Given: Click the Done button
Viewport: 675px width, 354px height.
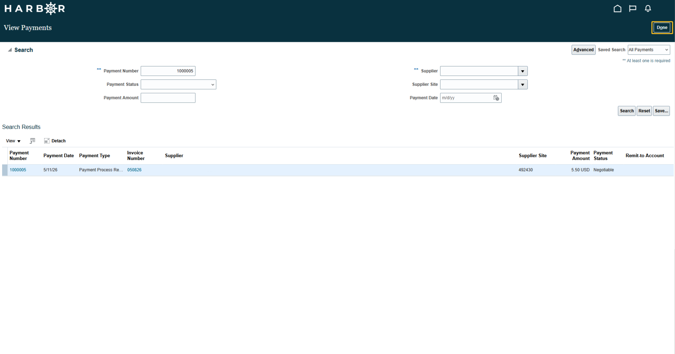Looking at the screenshot, I should click(662, 27).
